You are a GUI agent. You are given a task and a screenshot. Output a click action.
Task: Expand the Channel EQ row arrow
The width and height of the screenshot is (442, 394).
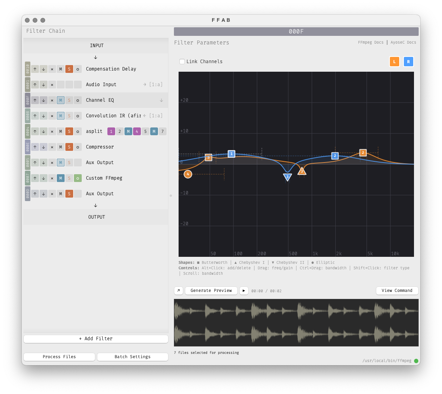161,100
